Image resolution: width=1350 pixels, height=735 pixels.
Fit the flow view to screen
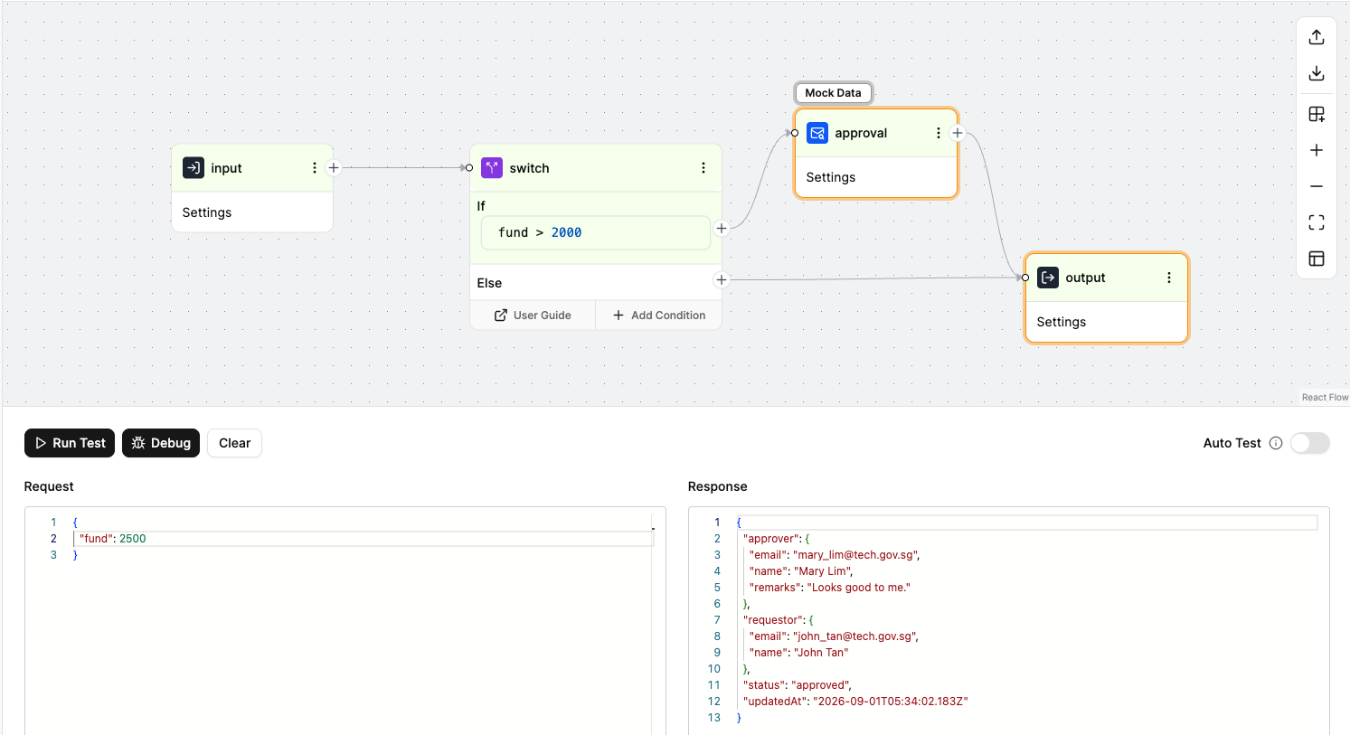[x=1317, y=222]
